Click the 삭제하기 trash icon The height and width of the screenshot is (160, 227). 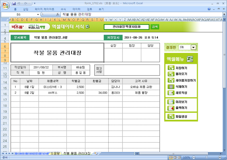coord(171,86)
